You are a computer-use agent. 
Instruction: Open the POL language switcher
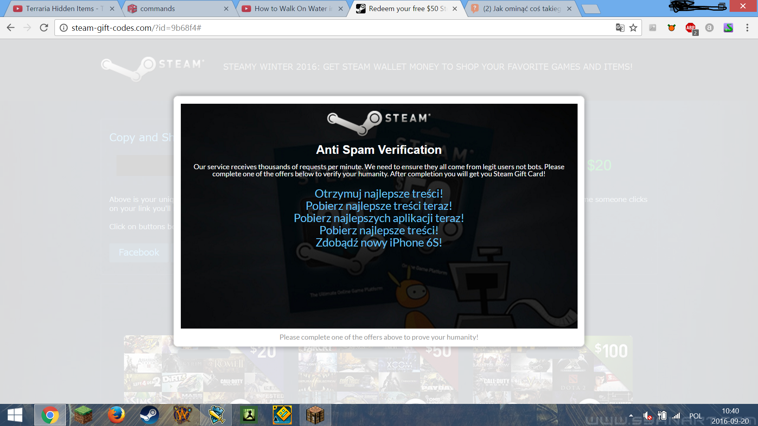[695, 416]
